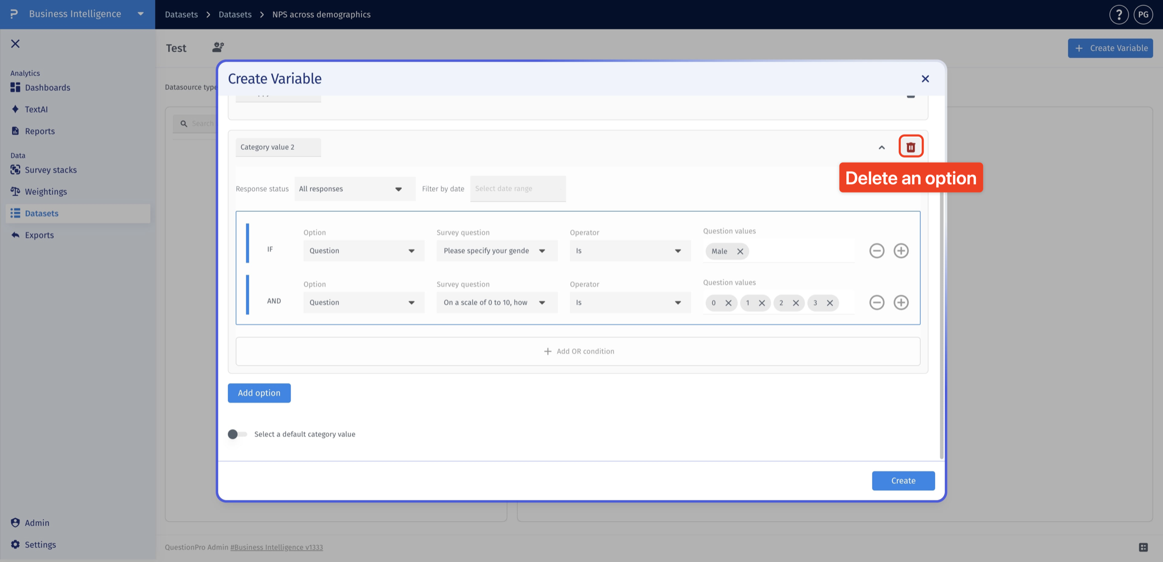
Task: Add condition after gender row with plus icon
Action: pyautogui.click(x=901, y=250)
